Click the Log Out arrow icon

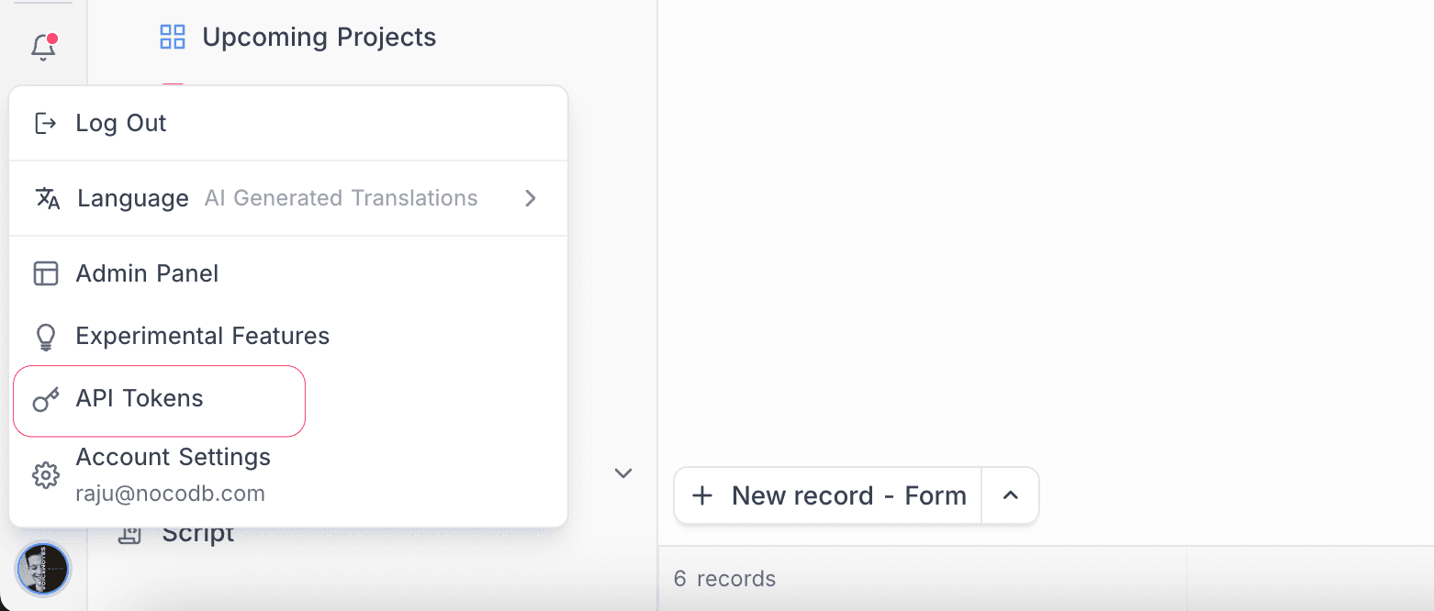click(45, 123)
